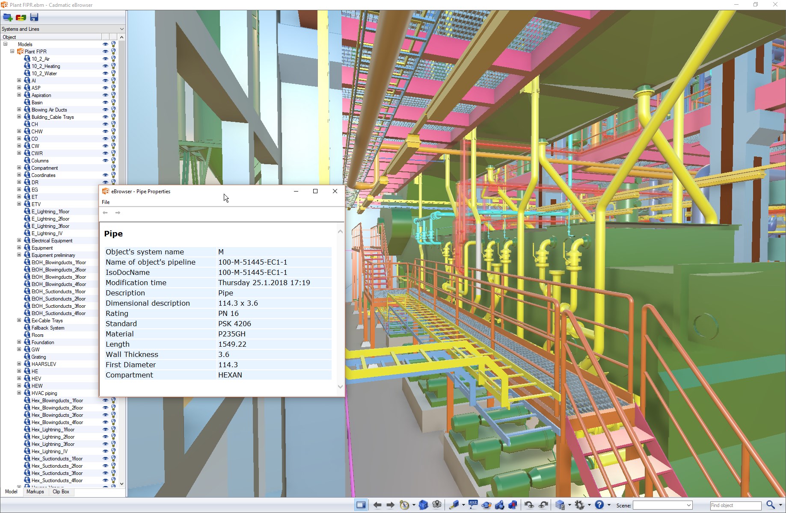Screen dimensions: 786x513
Task: Click the Find object input field
Action: click(x=736, y=505)
